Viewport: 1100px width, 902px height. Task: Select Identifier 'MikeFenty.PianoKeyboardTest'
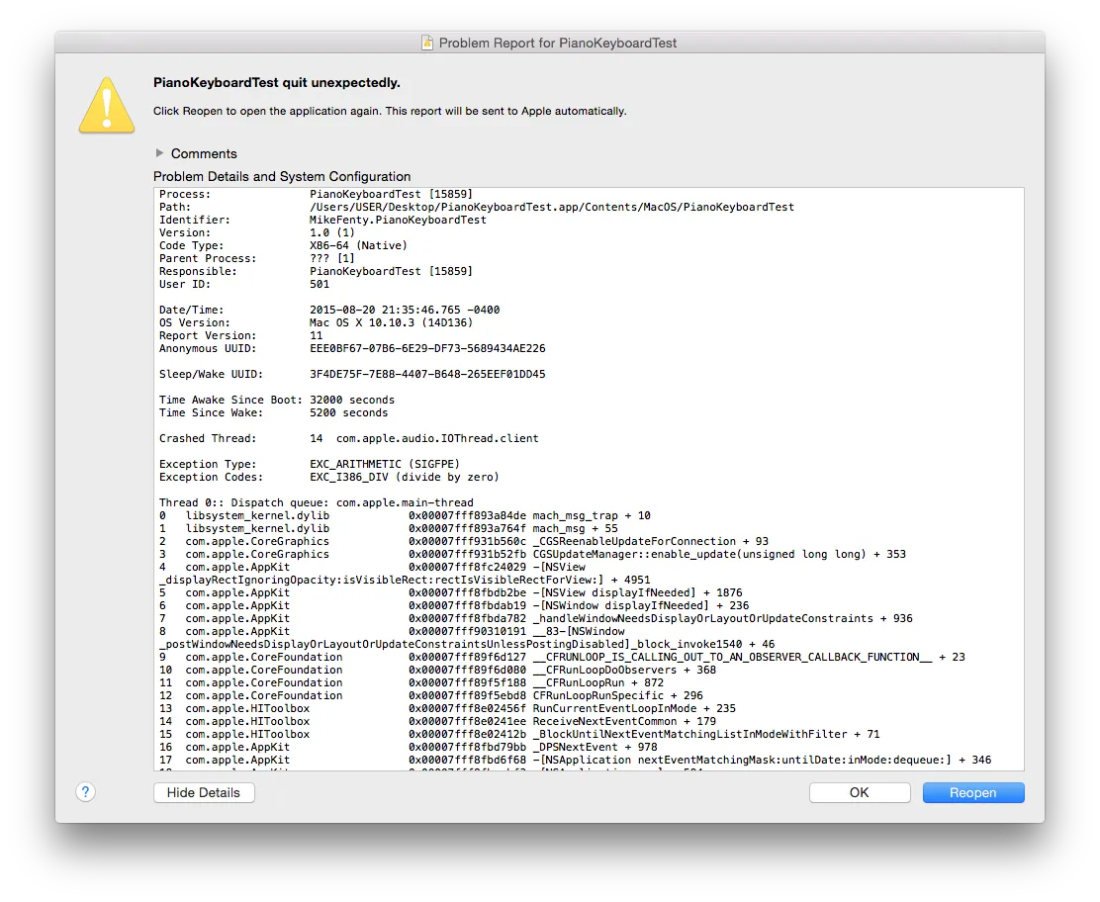click(x=398, y=221)
